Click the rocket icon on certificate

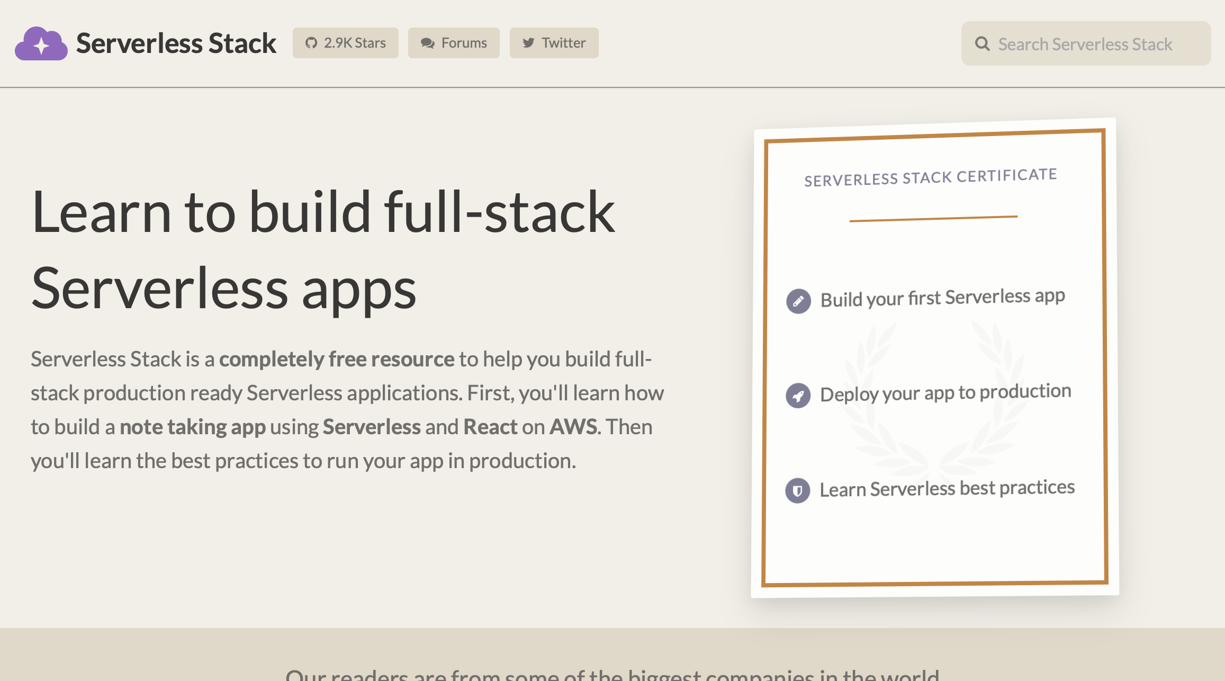pyautogui.click(x=798, y=396)
